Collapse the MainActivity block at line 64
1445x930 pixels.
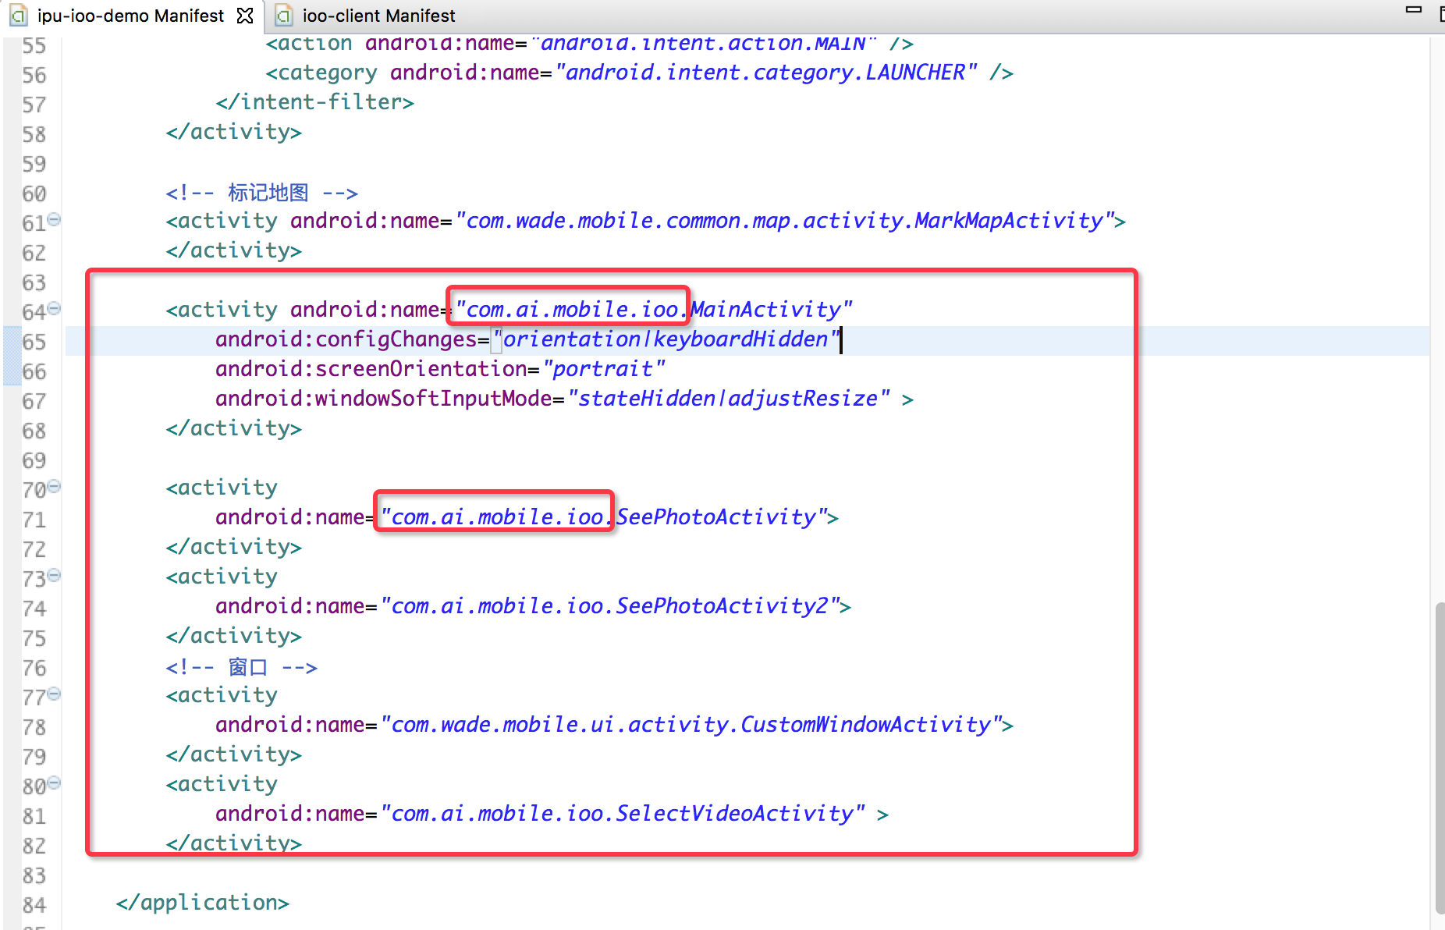click(55, 309)
